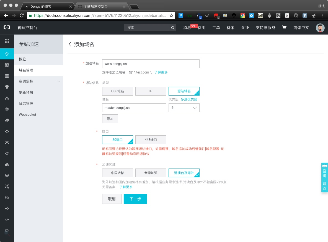Click 下一步 button
328x242 pixels.
(135, 199)
